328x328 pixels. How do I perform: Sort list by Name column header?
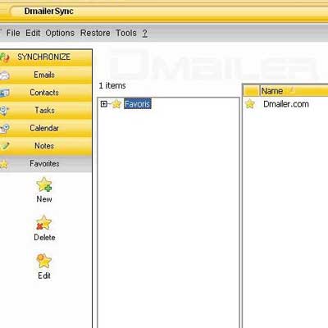[x=294, y=91]
